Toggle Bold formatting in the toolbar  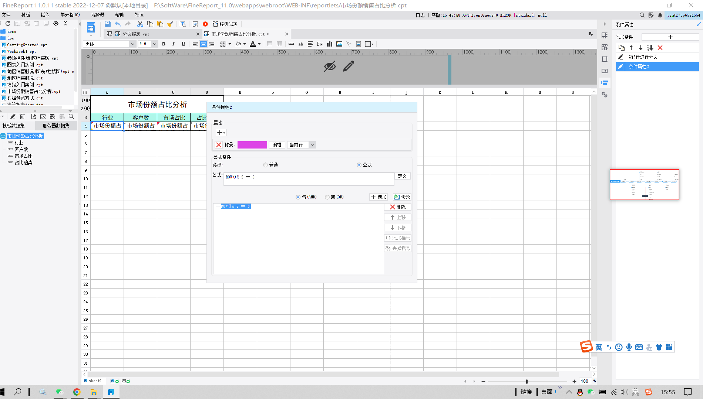[x=164, y=44]
